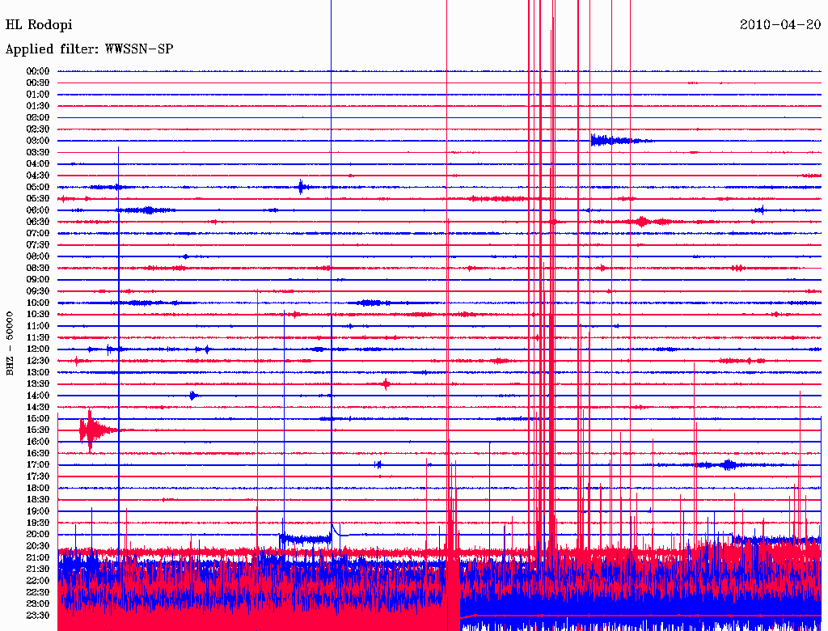Click the 20:00 time label
Viewport: 828px width, 631px height.
click(38, 534)
